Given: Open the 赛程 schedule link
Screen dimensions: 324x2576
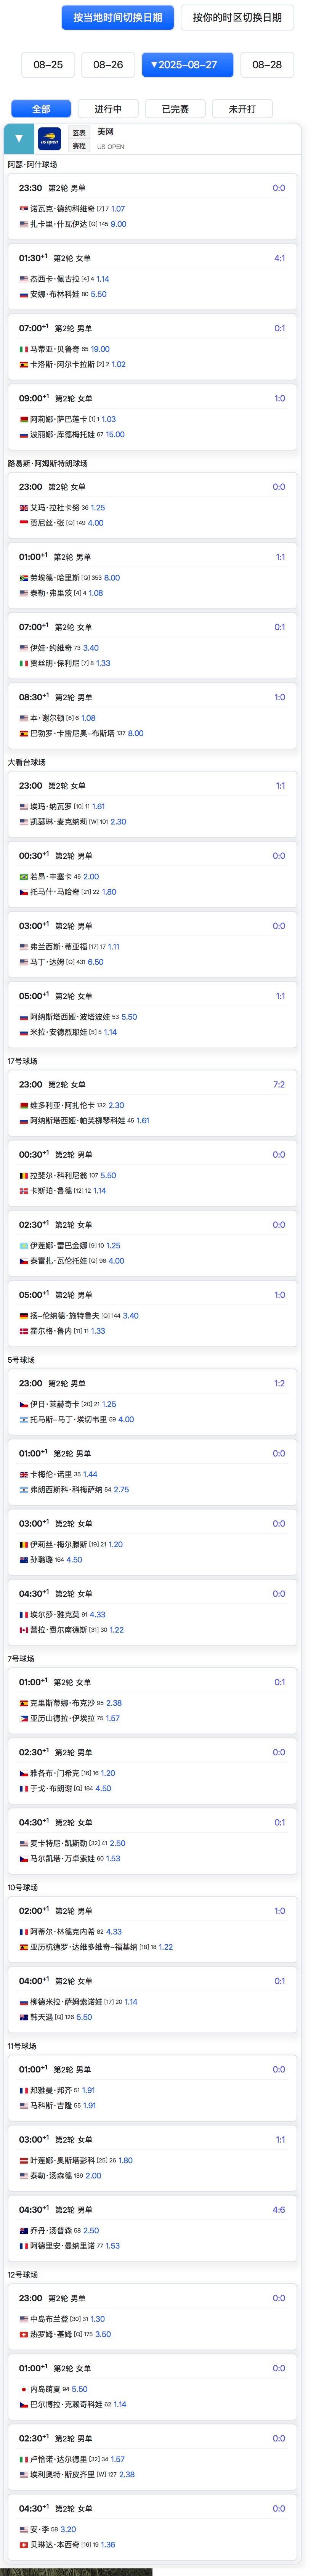Looking at the screenshot, I should 79,146.
